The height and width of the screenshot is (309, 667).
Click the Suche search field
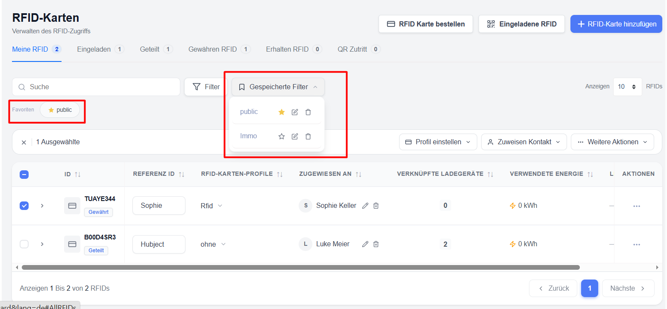(x=96, y=87)
